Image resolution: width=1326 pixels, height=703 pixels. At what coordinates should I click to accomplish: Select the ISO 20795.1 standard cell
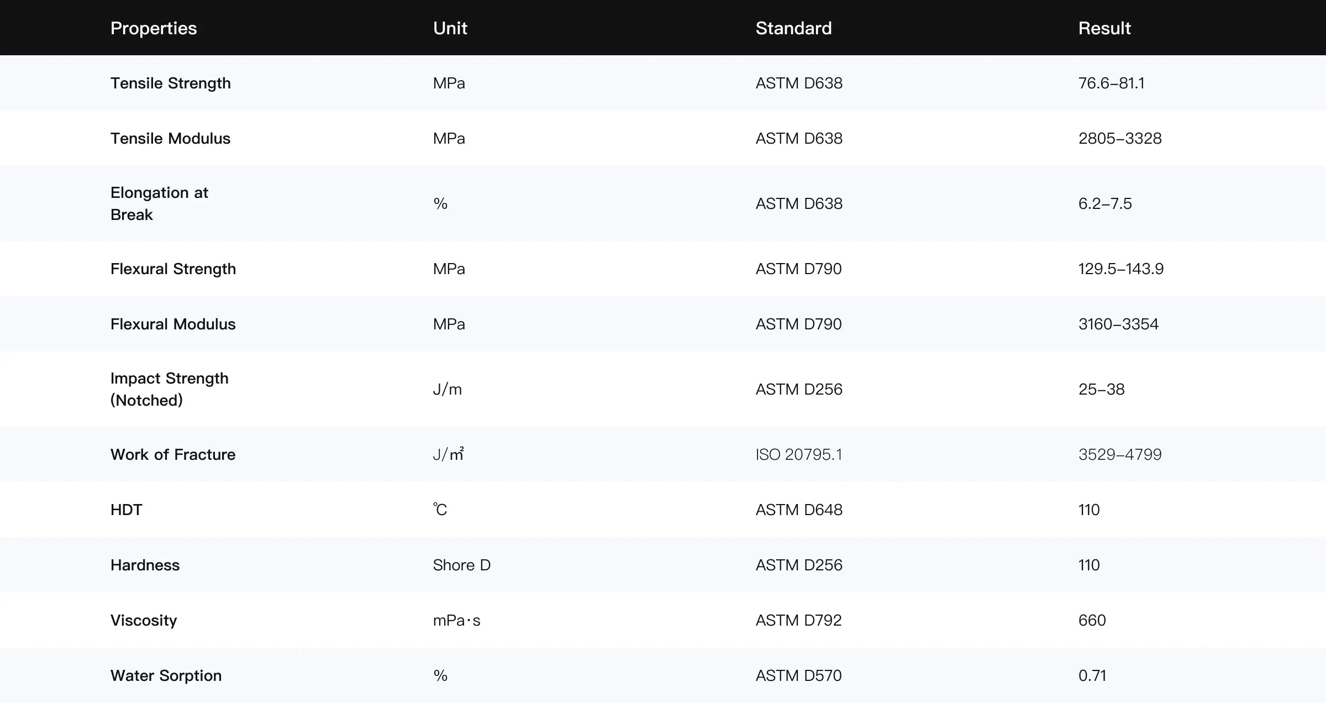pos(799,454)
